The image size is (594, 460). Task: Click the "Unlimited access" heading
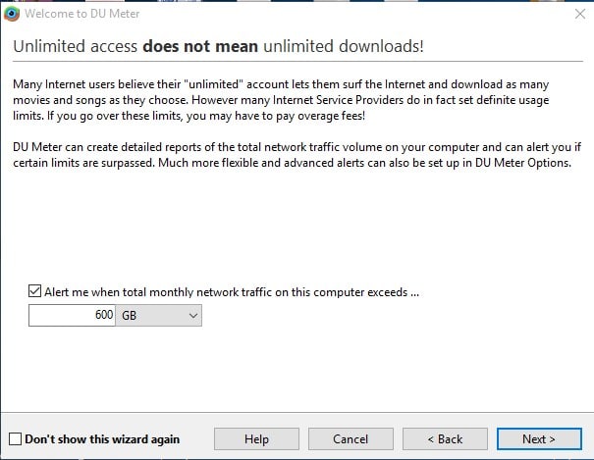click(76, 47)
